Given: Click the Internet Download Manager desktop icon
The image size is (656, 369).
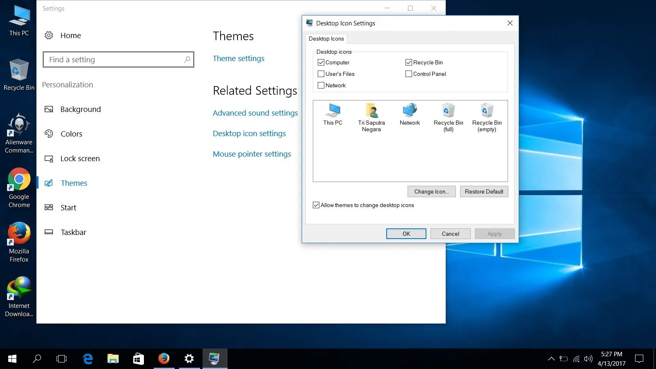Looking at the screenshot, I should (19, 297).
